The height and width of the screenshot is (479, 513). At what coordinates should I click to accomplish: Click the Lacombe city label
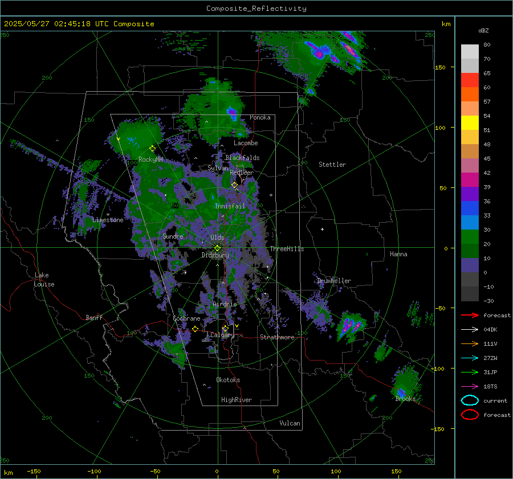[x=246, y=143]
